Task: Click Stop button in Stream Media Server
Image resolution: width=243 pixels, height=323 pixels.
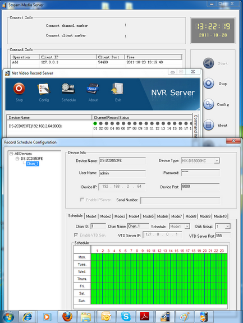Action: coord(209,84)
